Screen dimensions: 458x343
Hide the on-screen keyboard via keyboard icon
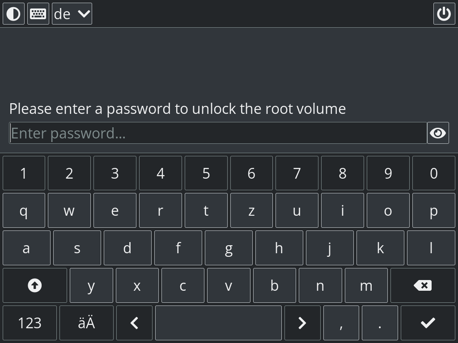(38, 14)
